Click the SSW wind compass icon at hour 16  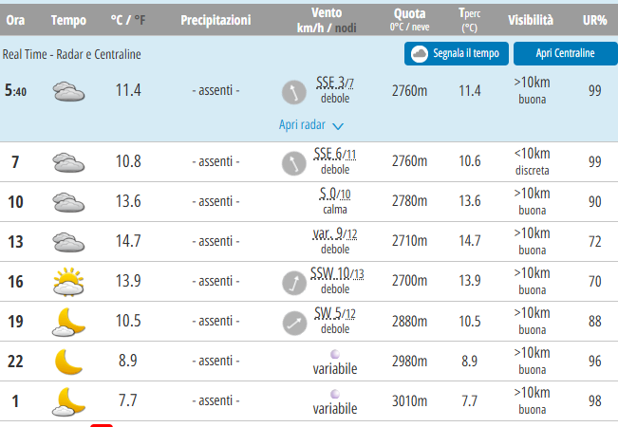point(293,282)
